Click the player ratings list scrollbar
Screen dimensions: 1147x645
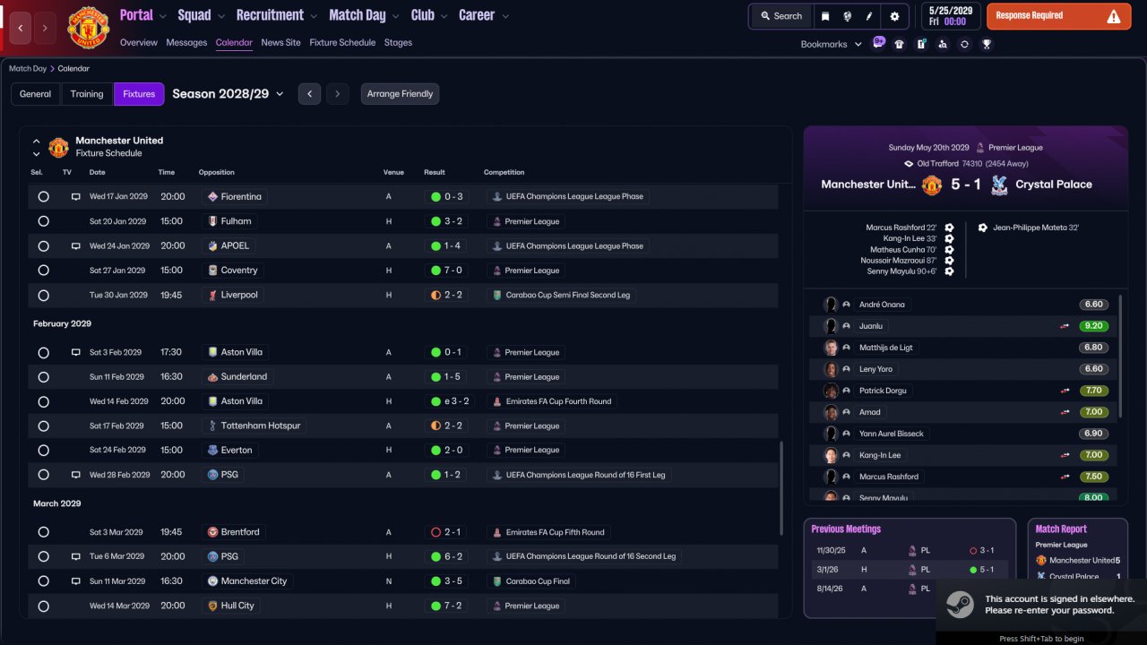click(x=1120, y=356)
